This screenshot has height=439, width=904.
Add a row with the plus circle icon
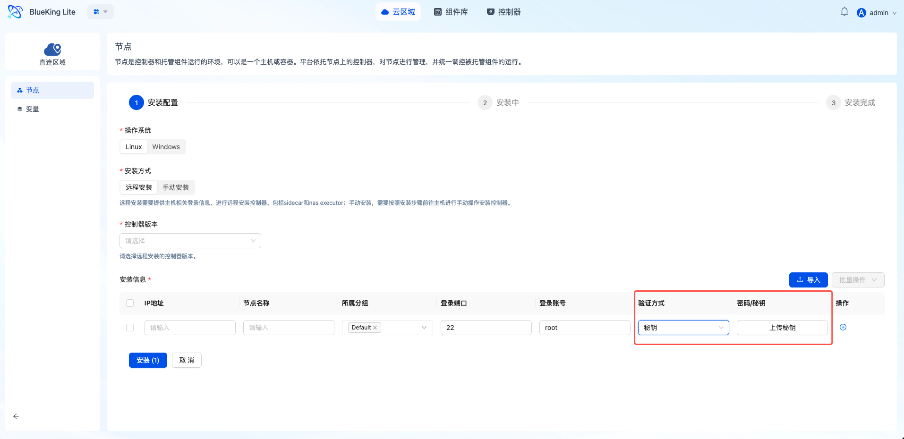point(843,327)
